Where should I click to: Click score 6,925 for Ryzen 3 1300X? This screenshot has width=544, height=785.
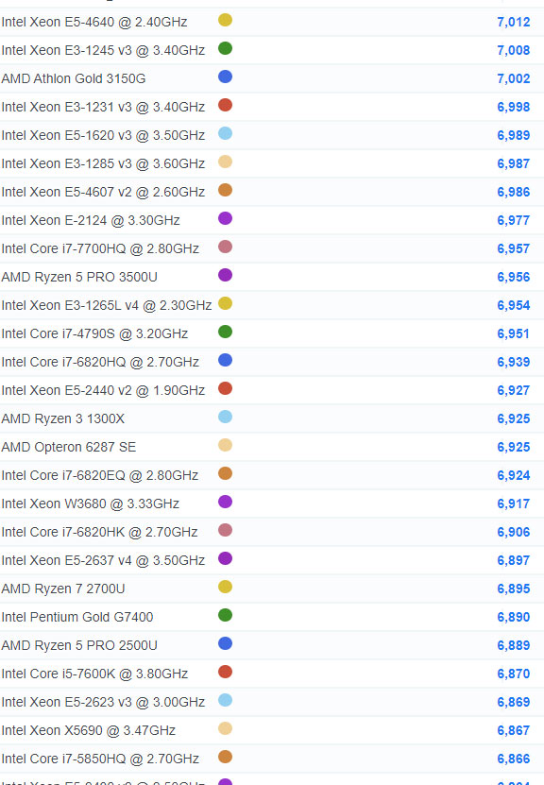coord(514,418)
